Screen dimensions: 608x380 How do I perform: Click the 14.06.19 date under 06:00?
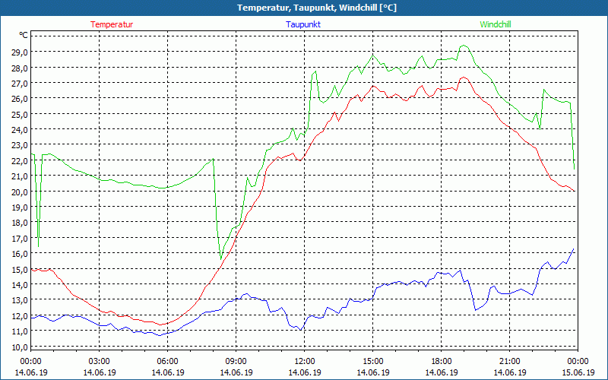coord(167,372)
